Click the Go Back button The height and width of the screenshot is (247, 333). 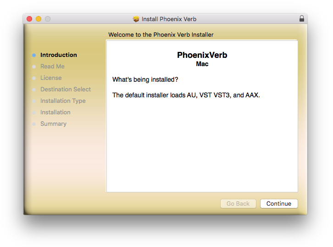[238, 204]
